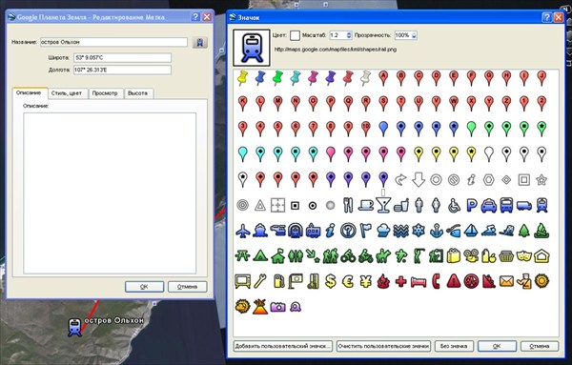This screenshot has height=365, width=572.
Task: Switch to the Стиль, цвет tab
Action: point(67,93)
